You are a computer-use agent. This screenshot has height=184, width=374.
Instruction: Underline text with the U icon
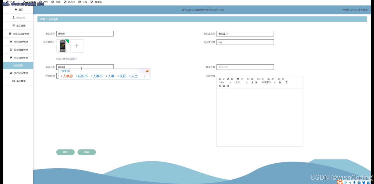point(228,79)
